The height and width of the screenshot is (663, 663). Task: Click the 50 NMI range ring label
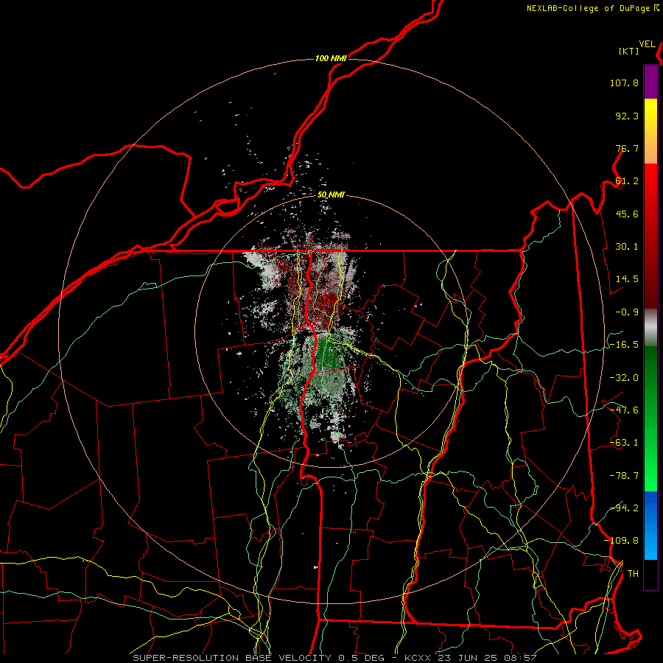331,195
